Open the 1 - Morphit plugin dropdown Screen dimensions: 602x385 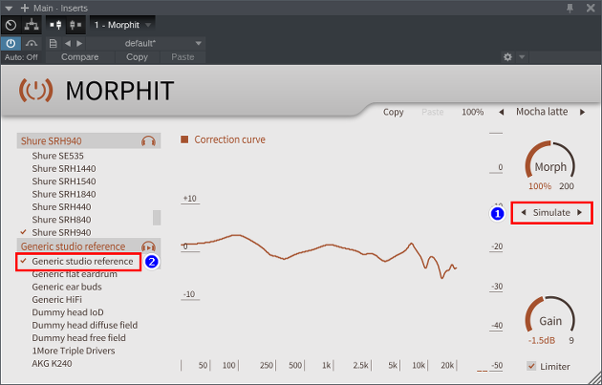(x=122, y=25)
